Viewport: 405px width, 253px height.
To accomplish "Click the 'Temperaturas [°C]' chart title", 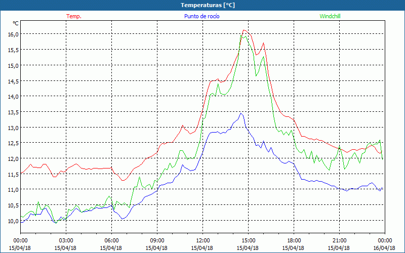I will point(208,5).
